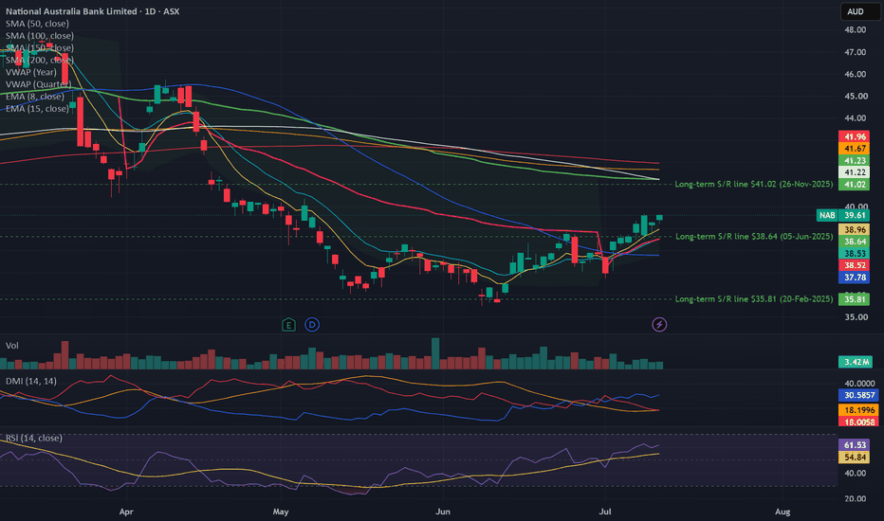Click the RSI (14, close) indicator legend
This screenshot has height=521, width=884.
34,438
